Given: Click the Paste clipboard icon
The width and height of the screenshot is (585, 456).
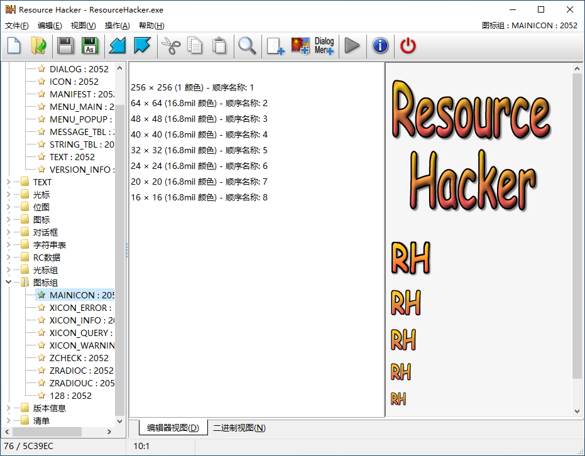Looking at the screenshot, I should coord(219,46).
